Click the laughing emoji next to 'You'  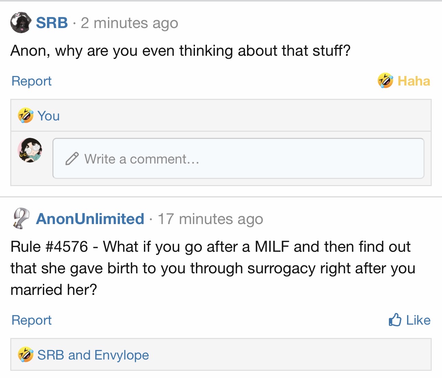[26, 116]
